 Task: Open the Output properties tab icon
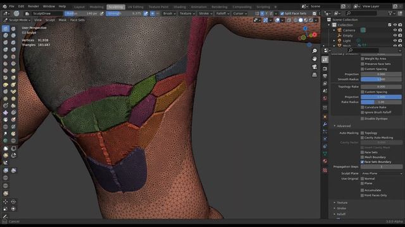325,76
